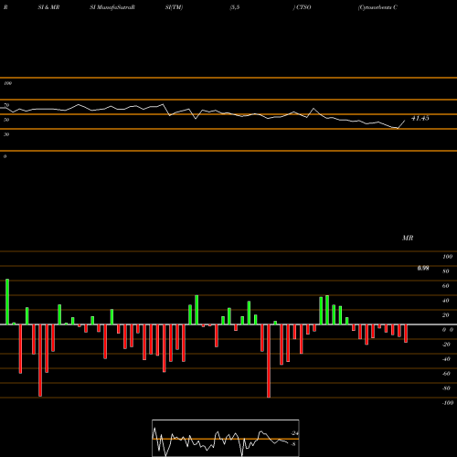Click the MR axis label '40'
The height and width of the screenshot is (457, 457).
(446, 301)
